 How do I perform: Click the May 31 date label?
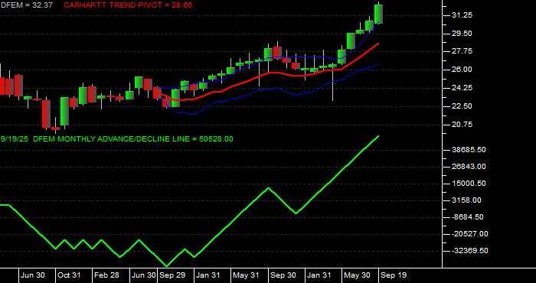(x=246, y=275)
